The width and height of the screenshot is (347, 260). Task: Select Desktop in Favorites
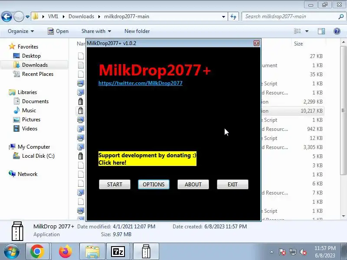(31, 56)
